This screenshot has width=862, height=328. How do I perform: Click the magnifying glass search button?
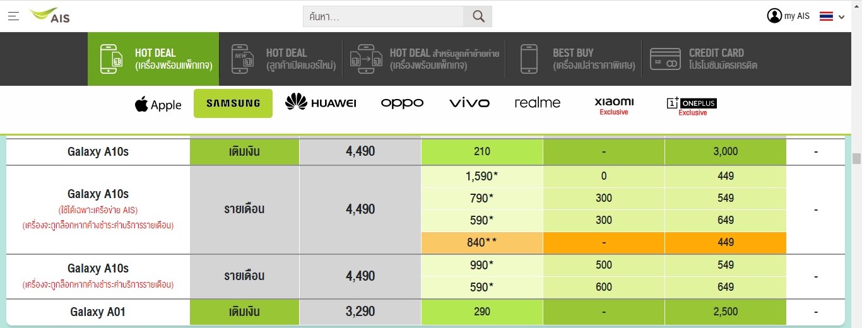click(x=478, y=16)
